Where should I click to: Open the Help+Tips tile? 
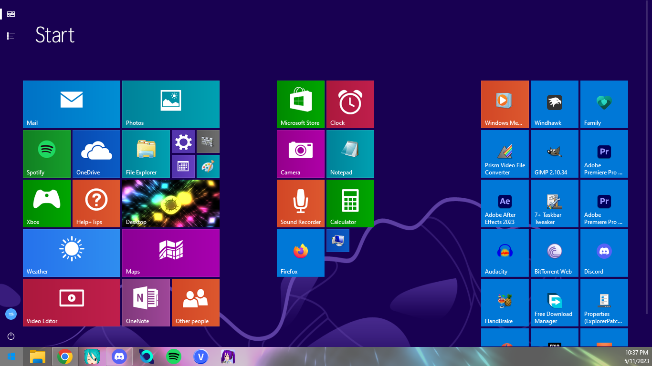tap(96, 203)
